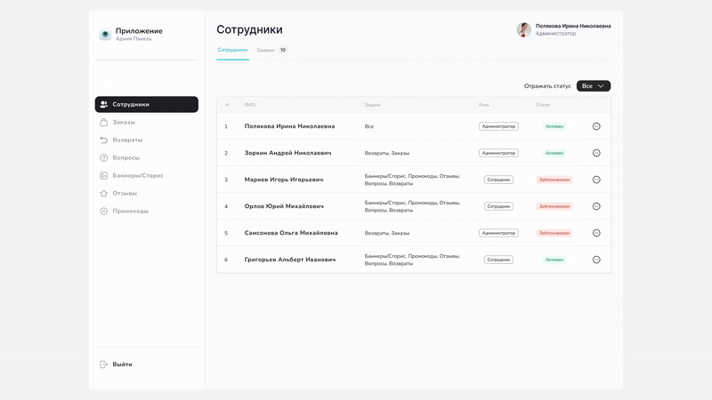Switch to the Сотрудники tab
The height and width of the screenshot is (400, 712).
[232, 50]
